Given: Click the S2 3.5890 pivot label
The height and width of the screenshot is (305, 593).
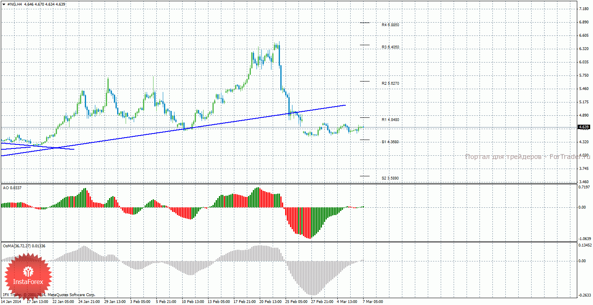Looking at the screenshot, I should 390,178.
